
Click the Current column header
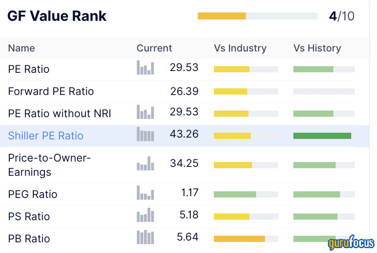(x=154, y=48)
